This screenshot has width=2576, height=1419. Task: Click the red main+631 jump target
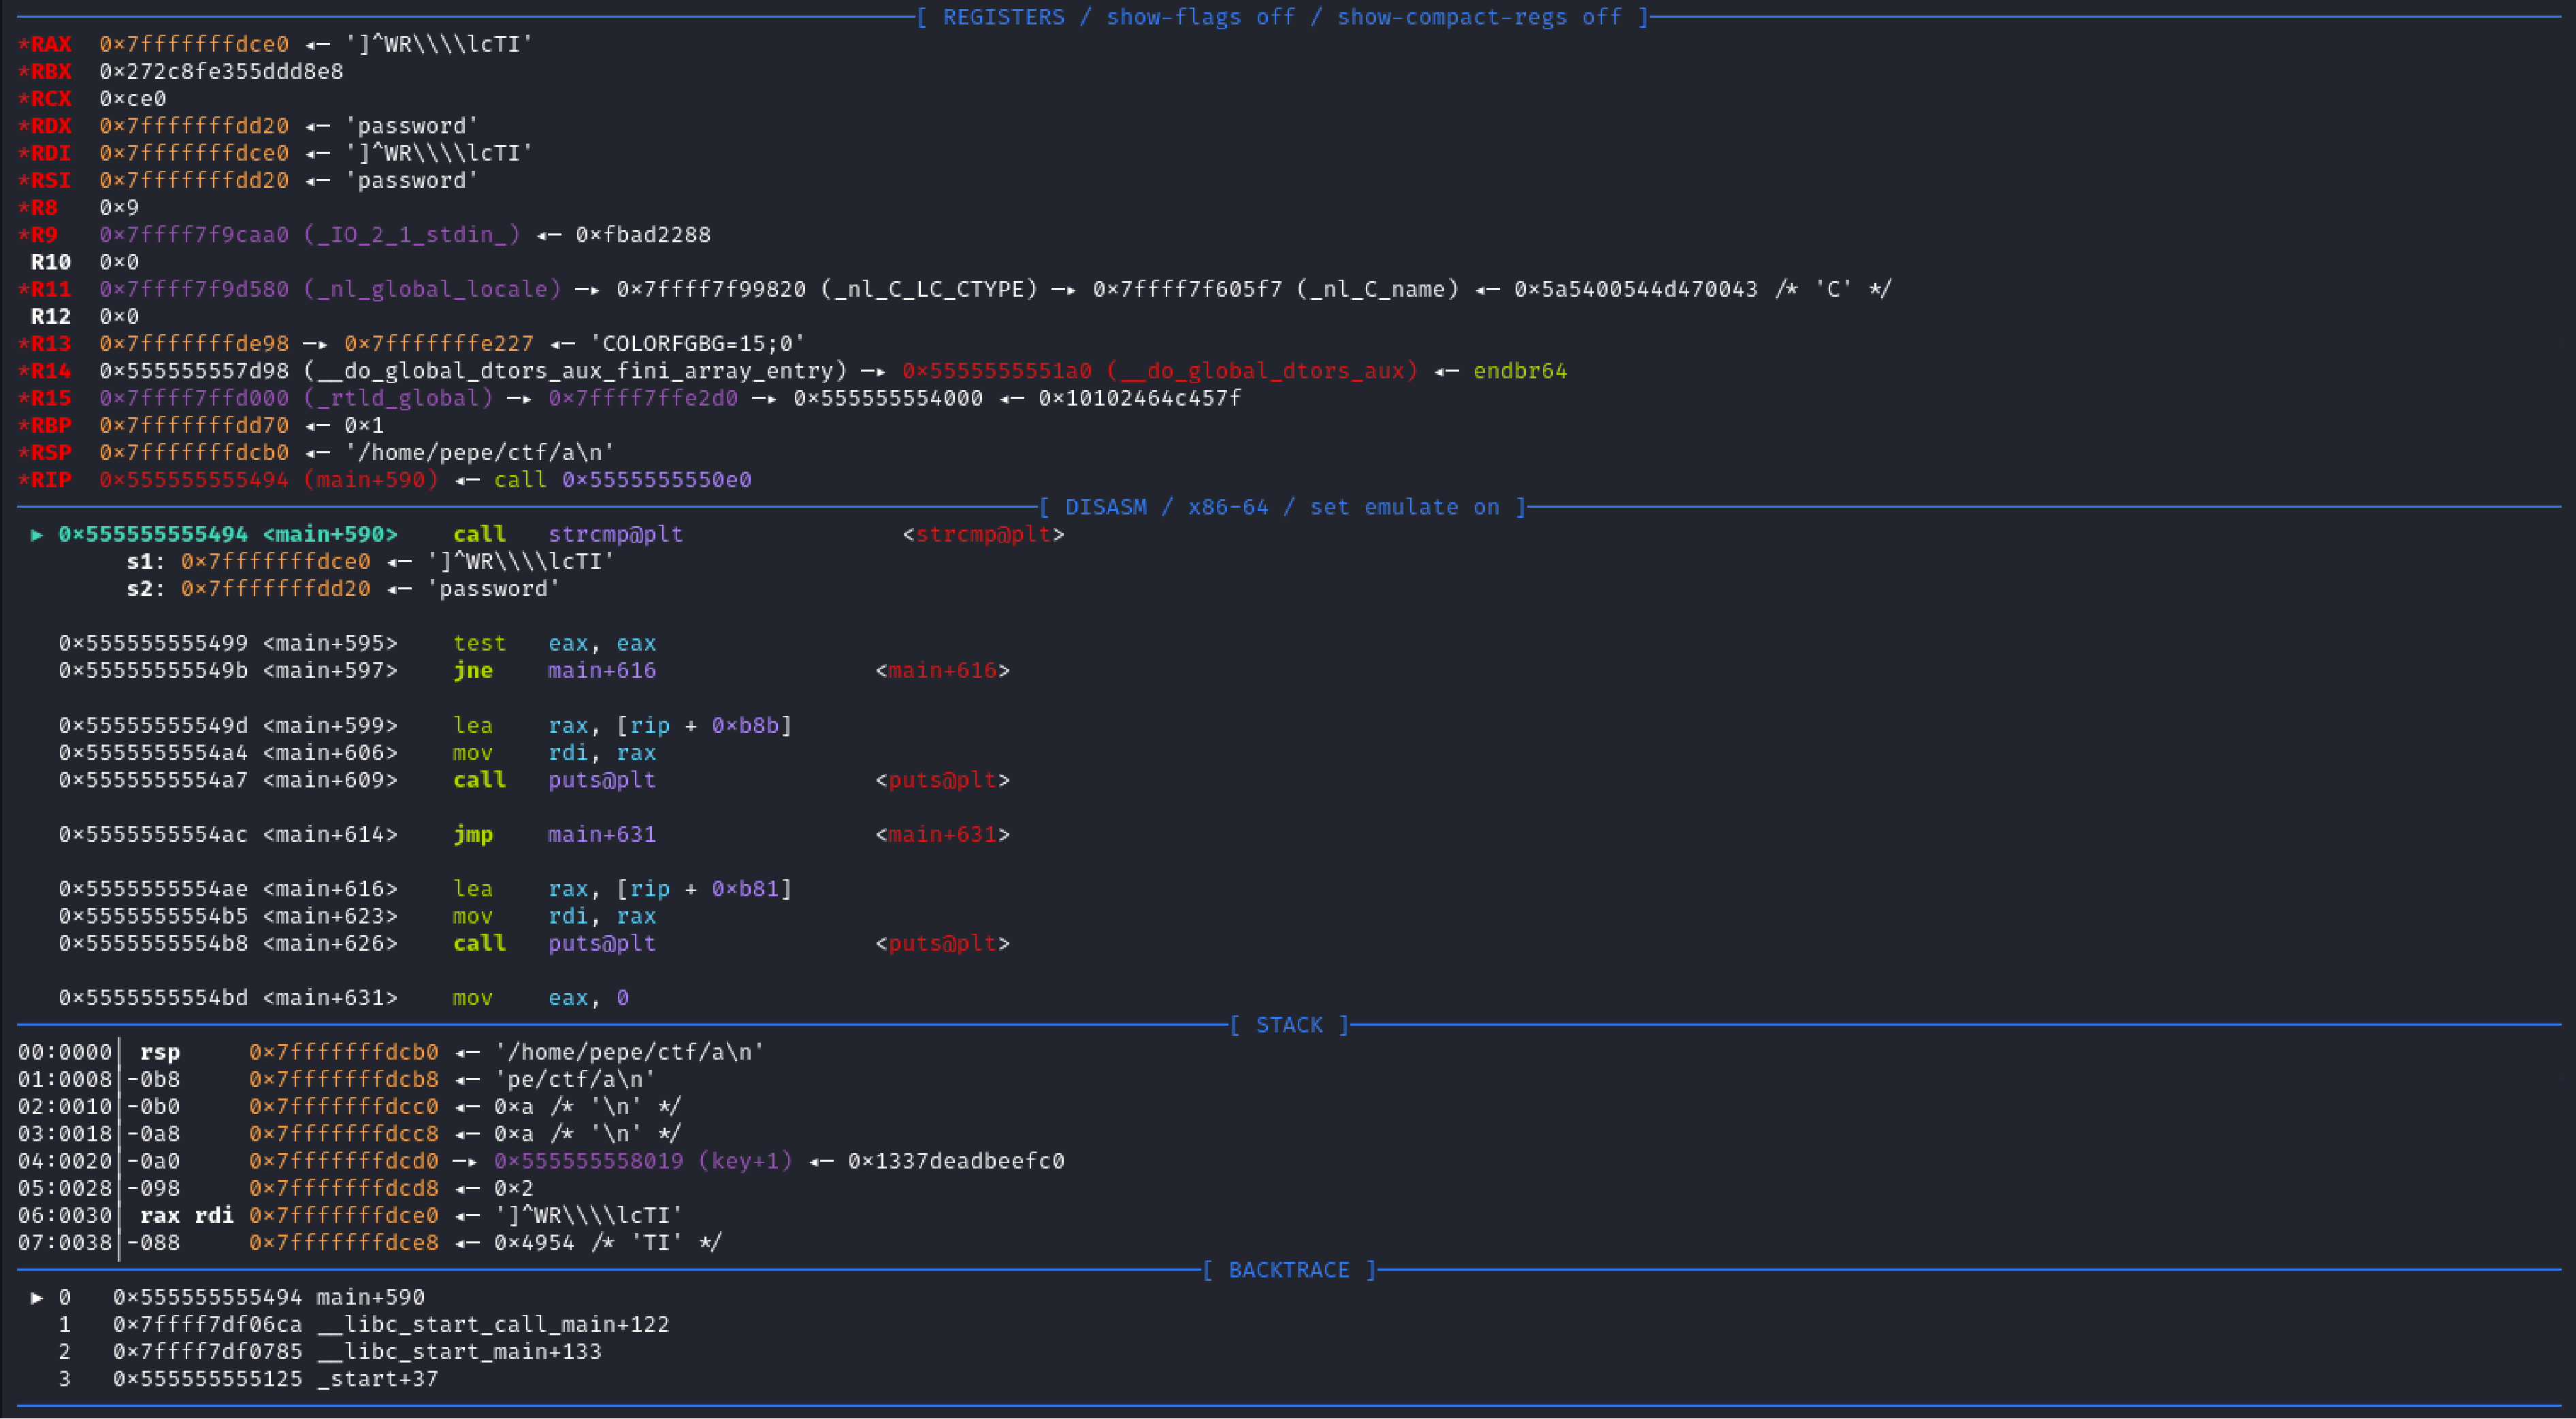(x=942, y=834)
